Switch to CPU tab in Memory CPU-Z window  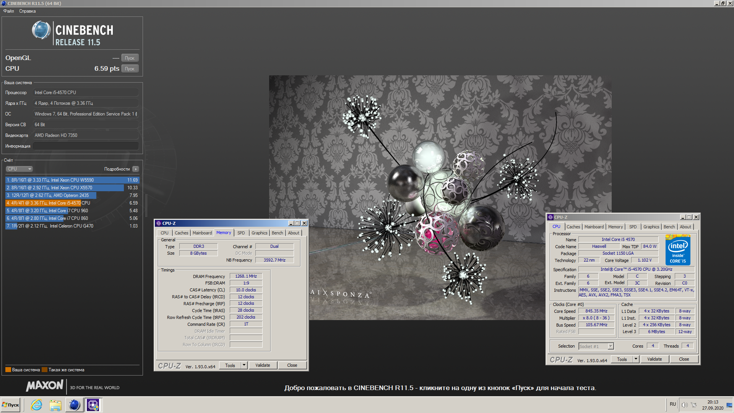164,233
